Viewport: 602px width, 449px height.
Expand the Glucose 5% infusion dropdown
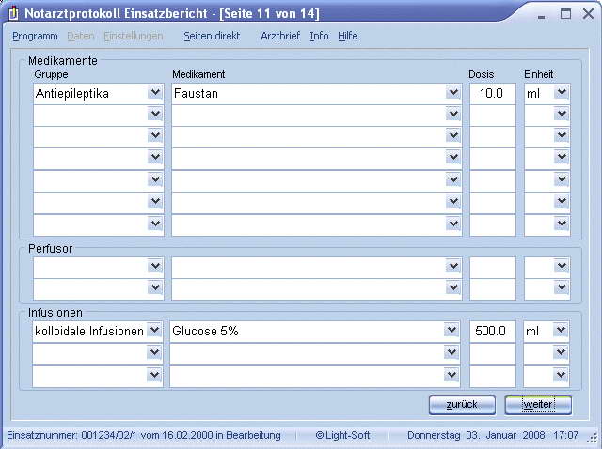451,330
